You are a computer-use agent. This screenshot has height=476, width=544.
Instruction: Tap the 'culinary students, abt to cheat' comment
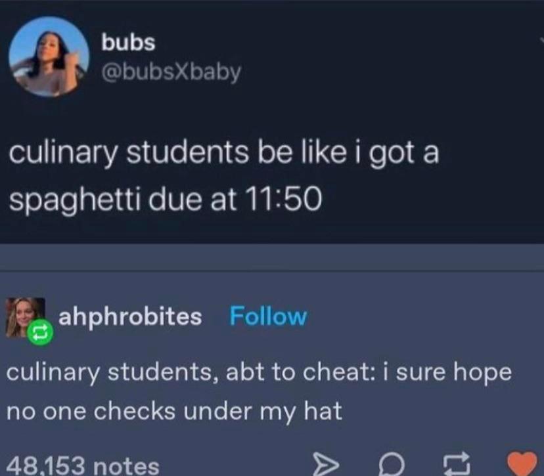[259, 372]
